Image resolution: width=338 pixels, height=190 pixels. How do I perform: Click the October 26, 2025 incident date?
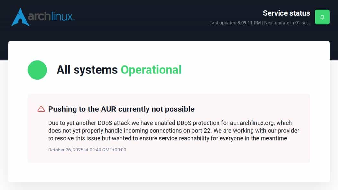pyautogui.click(x=87, y=150)
